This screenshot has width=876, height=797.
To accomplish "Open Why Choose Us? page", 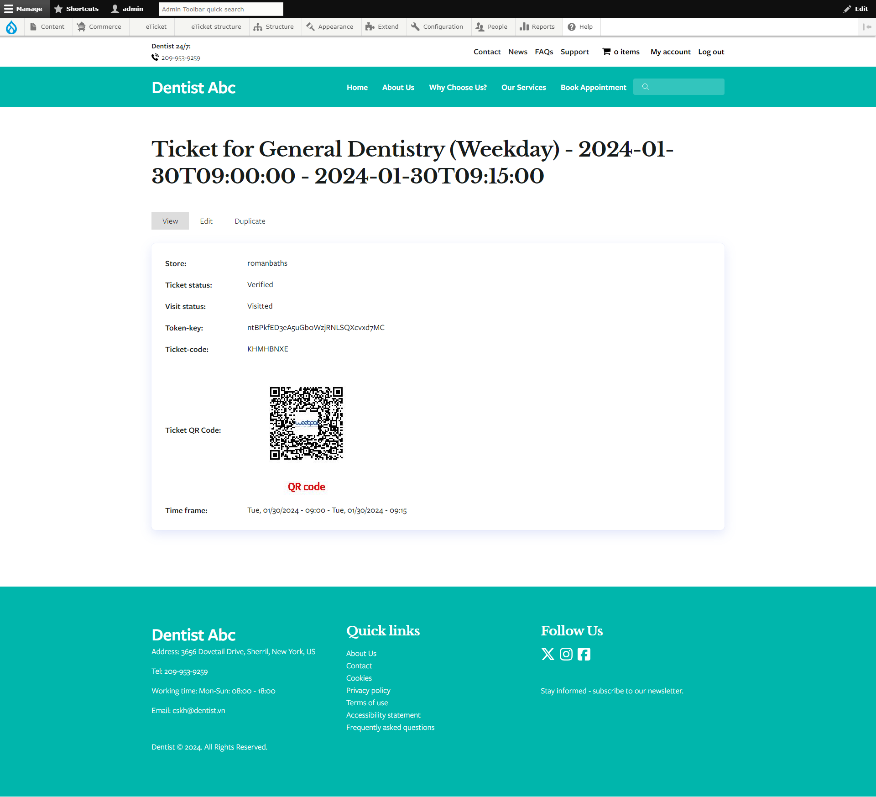I will [x=458, y=87].
